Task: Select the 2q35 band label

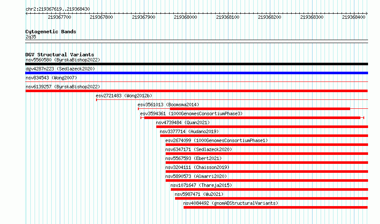Action: click(31, 37)
